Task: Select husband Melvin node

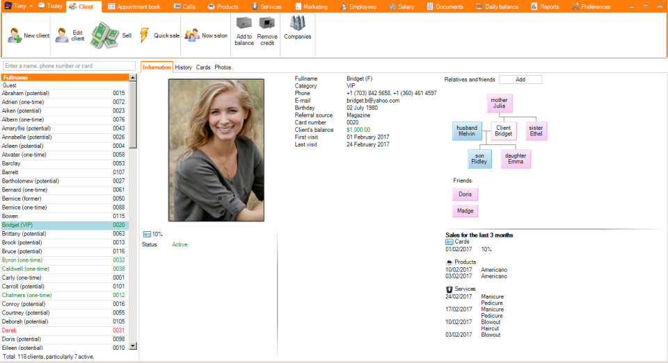Action: click(x=467, y=131)
